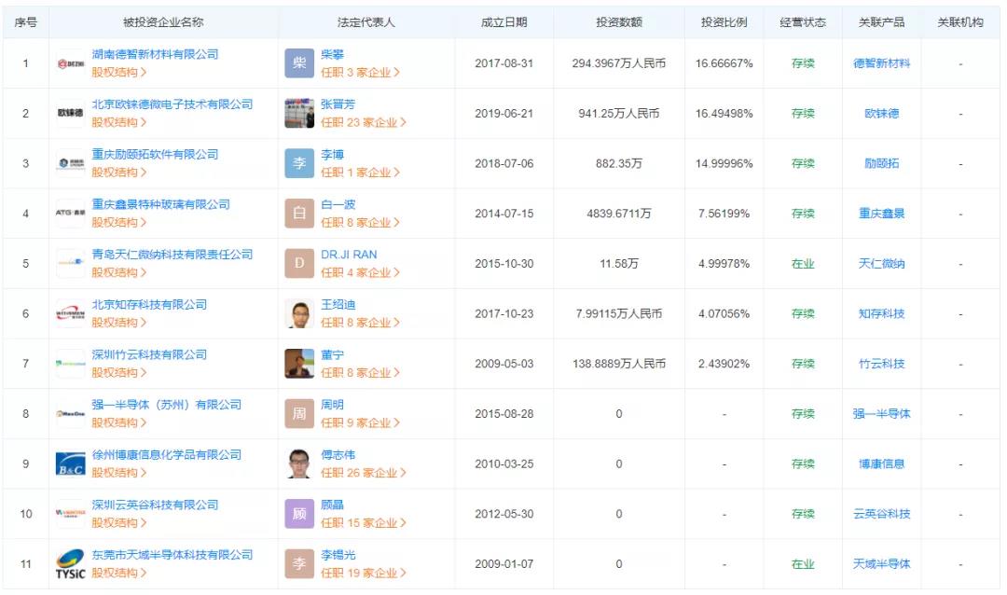Screen dimensions: 1007x595
Task: Click the ATG logo for 重庆鑫景
Action: (x=70, y=214)
